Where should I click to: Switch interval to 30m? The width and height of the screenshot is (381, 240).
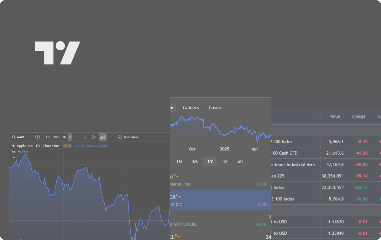56,137
